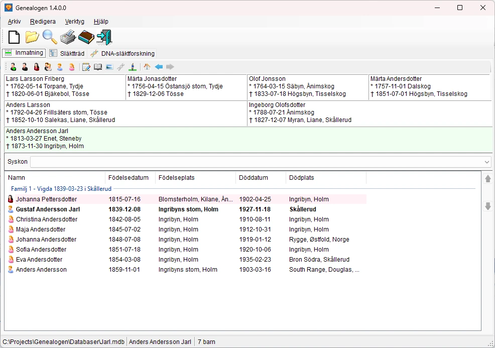The width and height of the screenshot is (495, 348).
Task: Click the notepad with pencil icon
Action: (86, 67)
